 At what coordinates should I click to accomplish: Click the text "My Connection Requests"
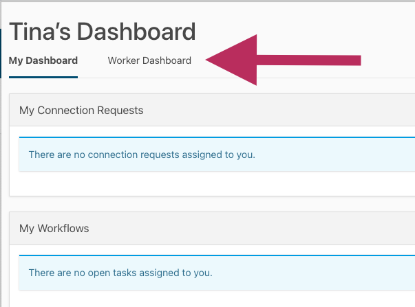point(81,110)
